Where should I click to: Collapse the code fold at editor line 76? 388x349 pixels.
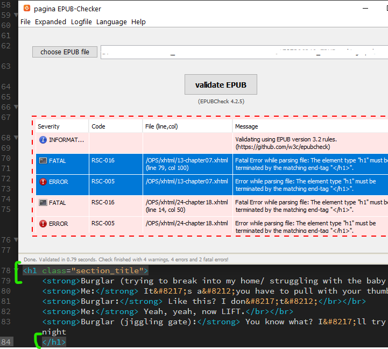[x=16, y=240]
